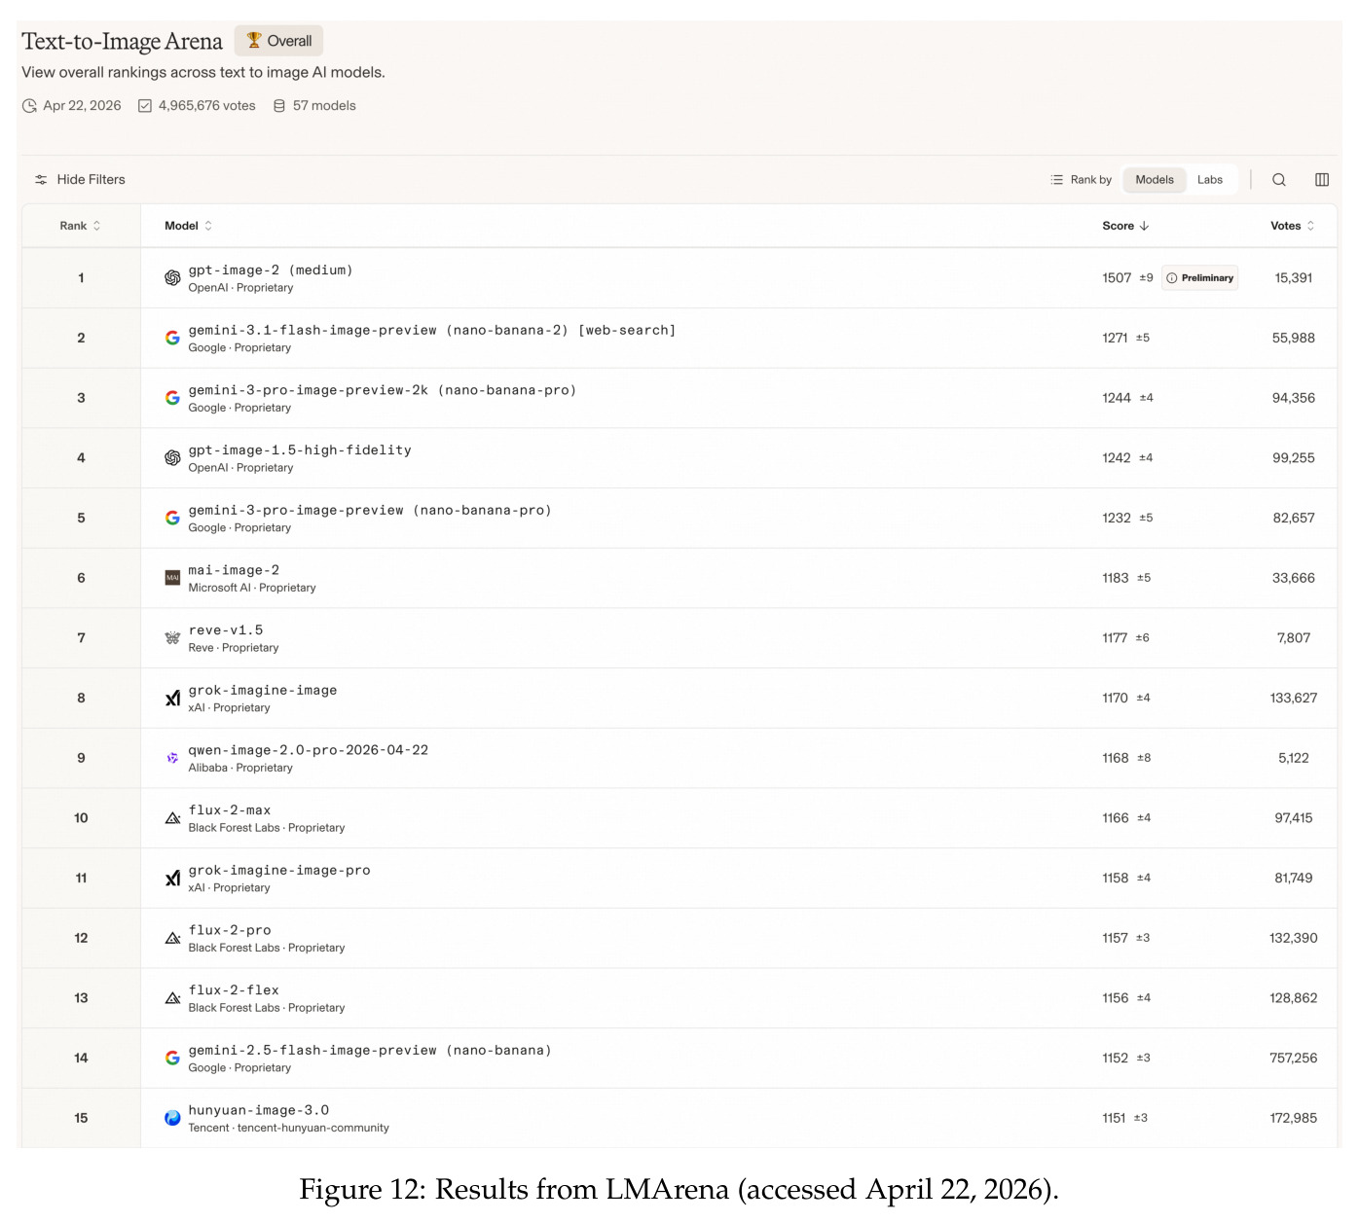Viewport: 1359px width, 1222px height.
Task: Sort by the Rank column header
Action: [x=80, y=226]
